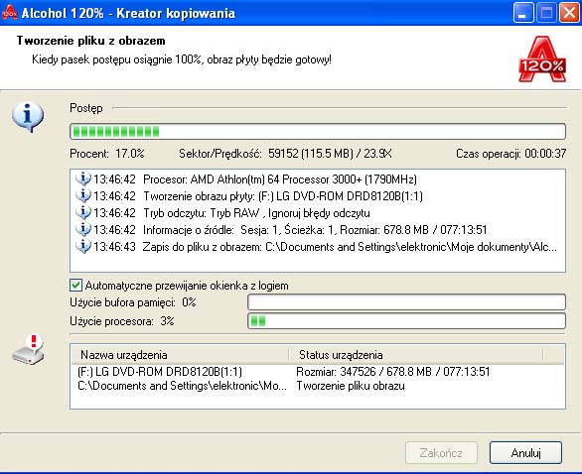
Task: Click info icon beside Zapis do pliku entry
Action: pyautogui.click(x=82, y=247)
